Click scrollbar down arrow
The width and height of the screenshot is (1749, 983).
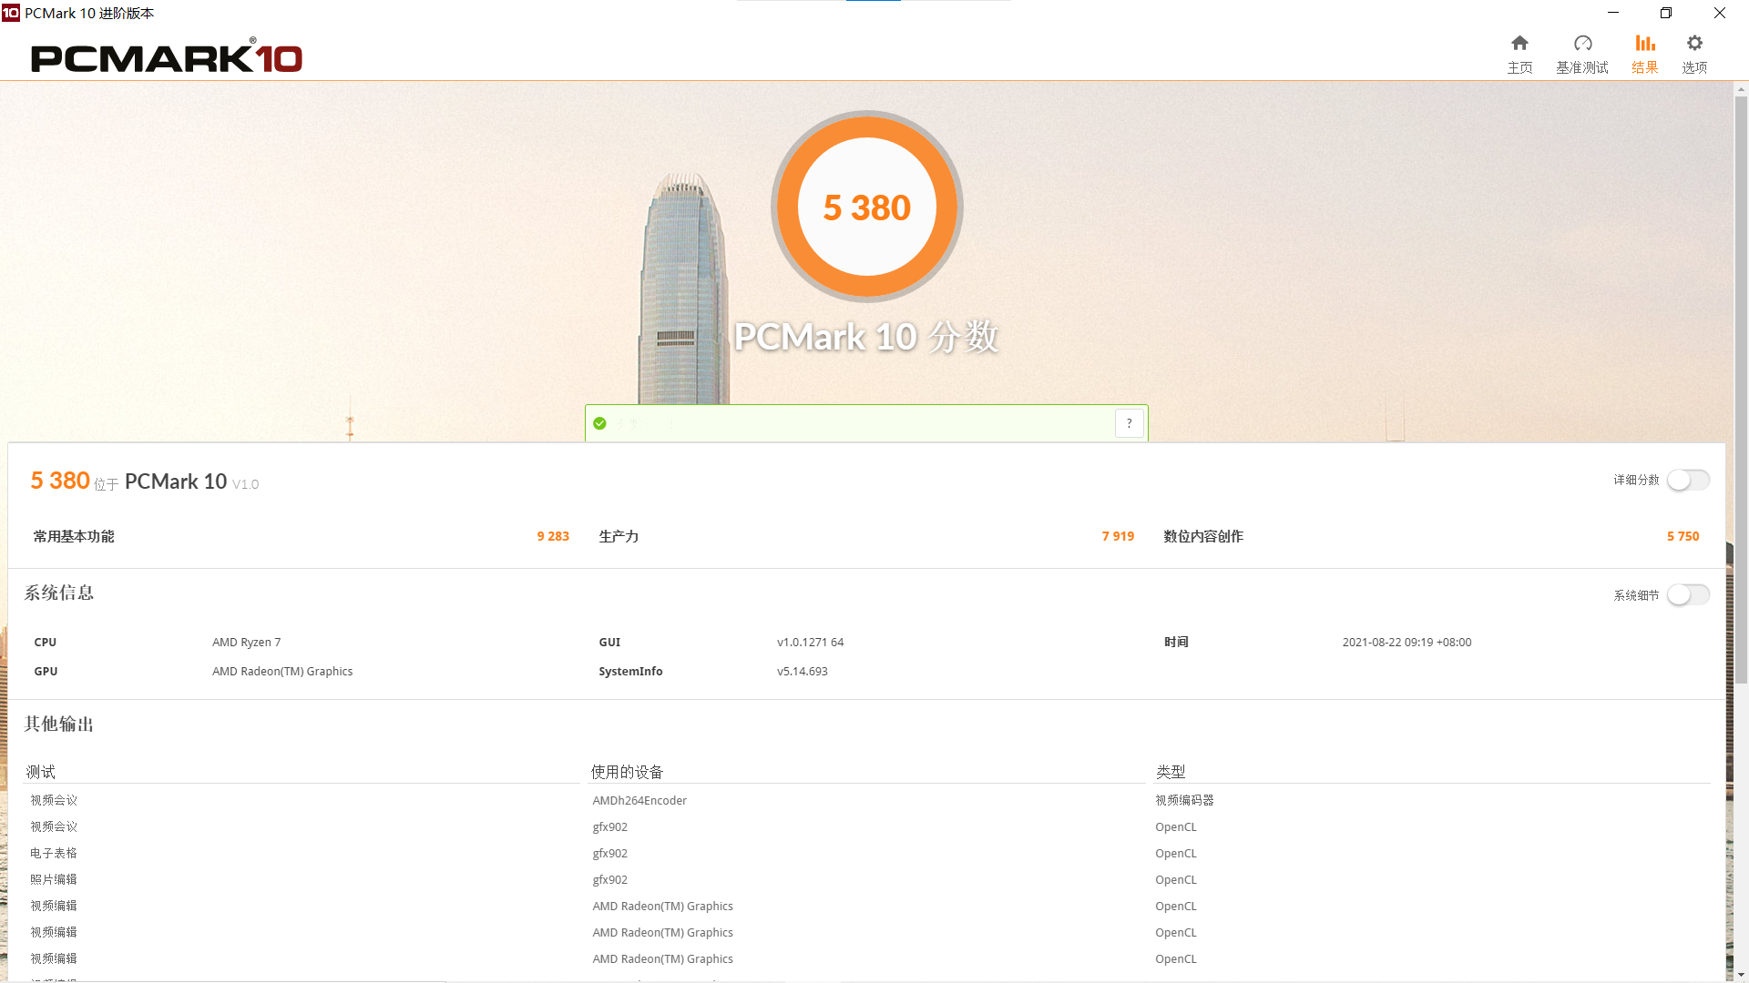[x=1741, y=975]
